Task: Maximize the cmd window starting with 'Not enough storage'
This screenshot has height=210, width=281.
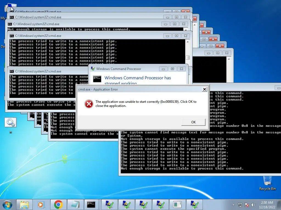Action: 175,24
